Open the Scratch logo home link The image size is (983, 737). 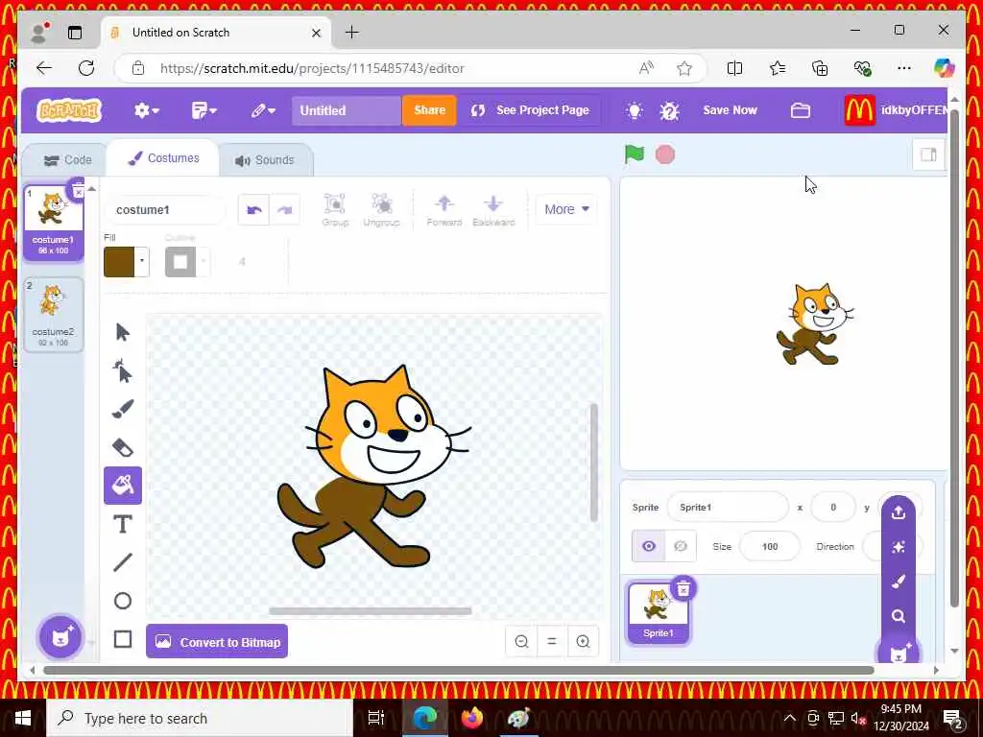(x=69, y=111)
